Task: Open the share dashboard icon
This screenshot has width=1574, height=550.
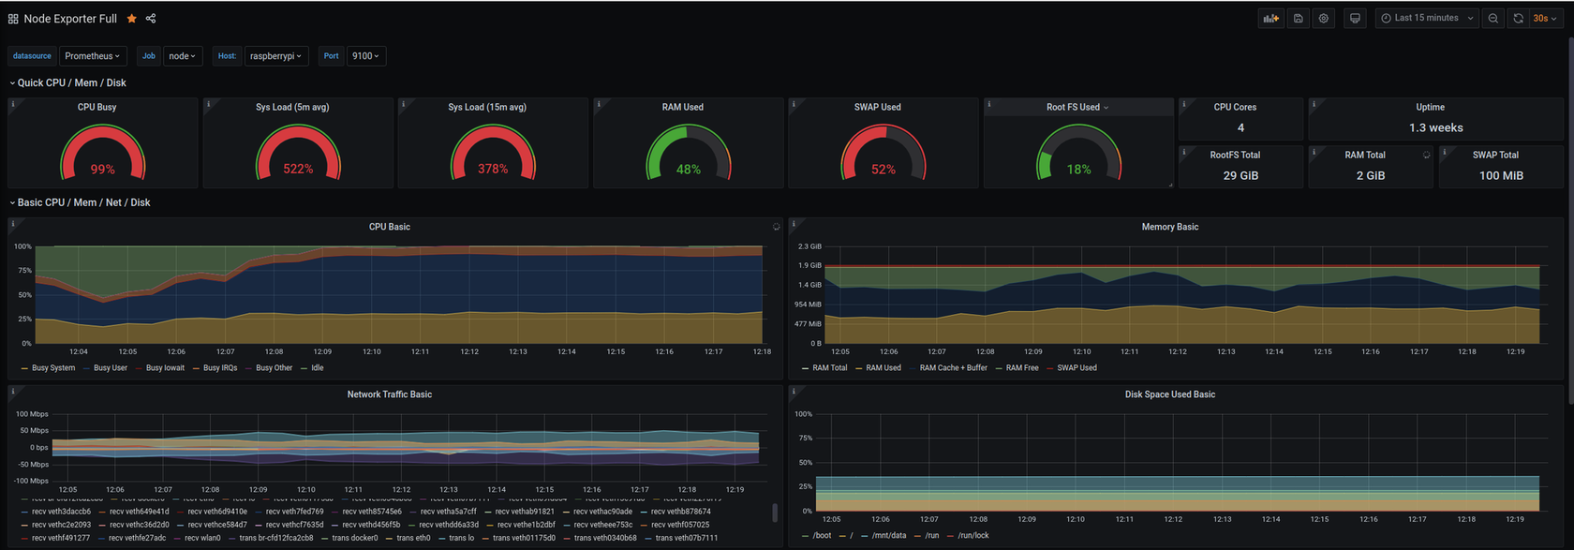Action: [151, 19]
